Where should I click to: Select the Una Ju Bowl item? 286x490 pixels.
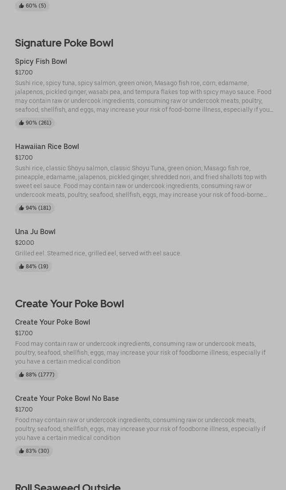[x=35, y=231]
